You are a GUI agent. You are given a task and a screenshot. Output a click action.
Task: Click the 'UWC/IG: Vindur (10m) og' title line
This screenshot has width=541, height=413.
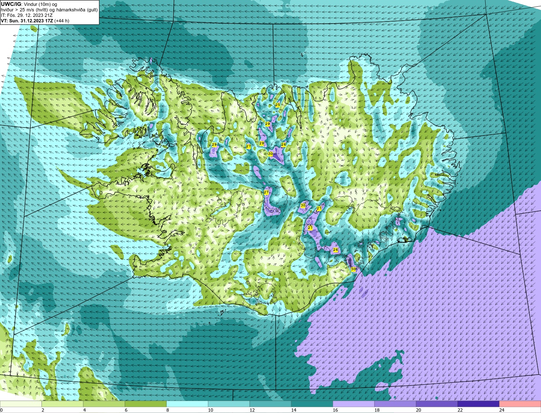pos(29,4)
